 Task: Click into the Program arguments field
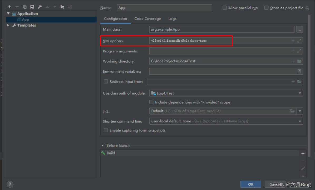pos(226,51)
